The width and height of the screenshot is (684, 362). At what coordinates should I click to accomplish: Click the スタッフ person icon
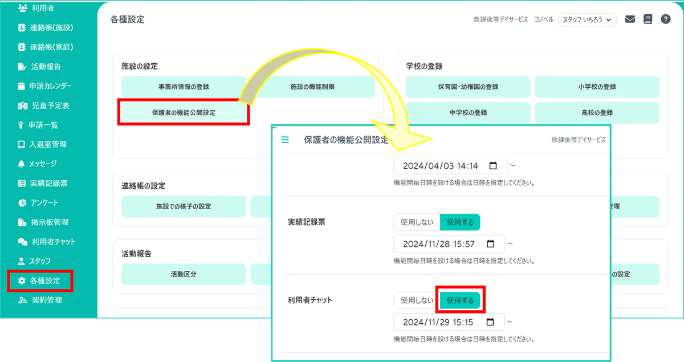pyautogui.click(x=22, y=261)
